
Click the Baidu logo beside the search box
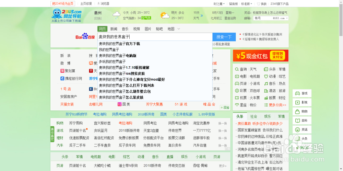(x=85, y=37)
